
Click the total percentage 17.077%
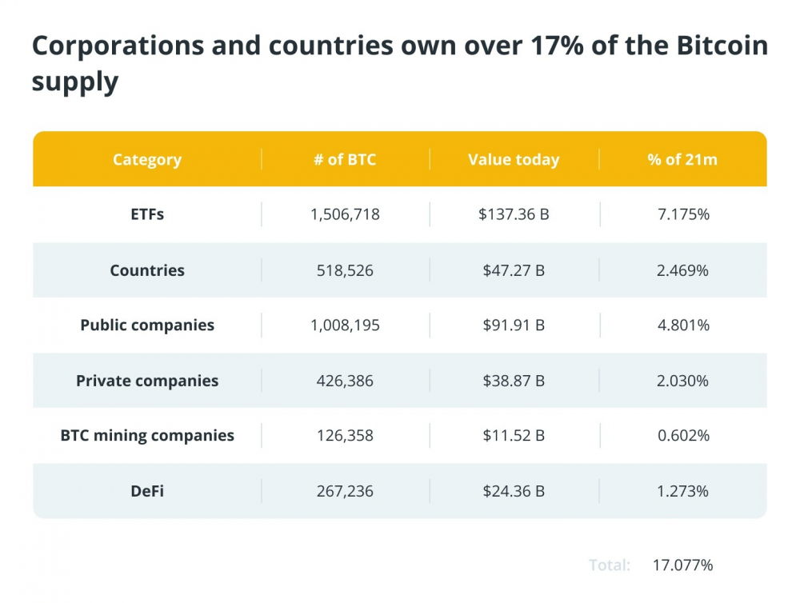[682, 565]
